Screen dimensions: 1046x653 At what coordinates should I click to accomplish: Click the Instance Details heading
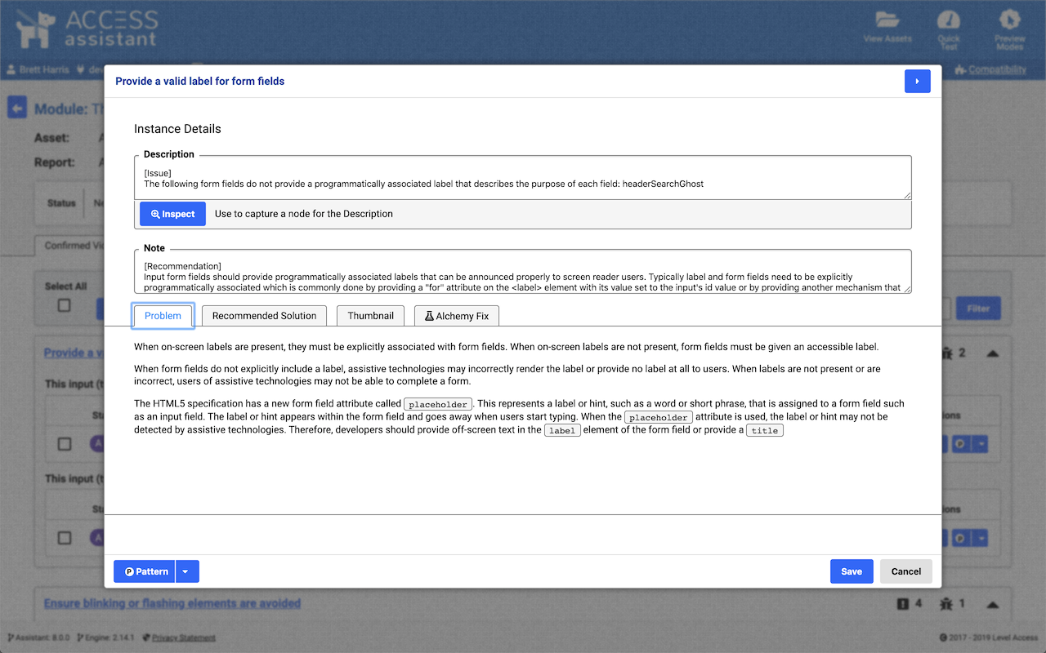pyautogui.click(x=177, y=129)
